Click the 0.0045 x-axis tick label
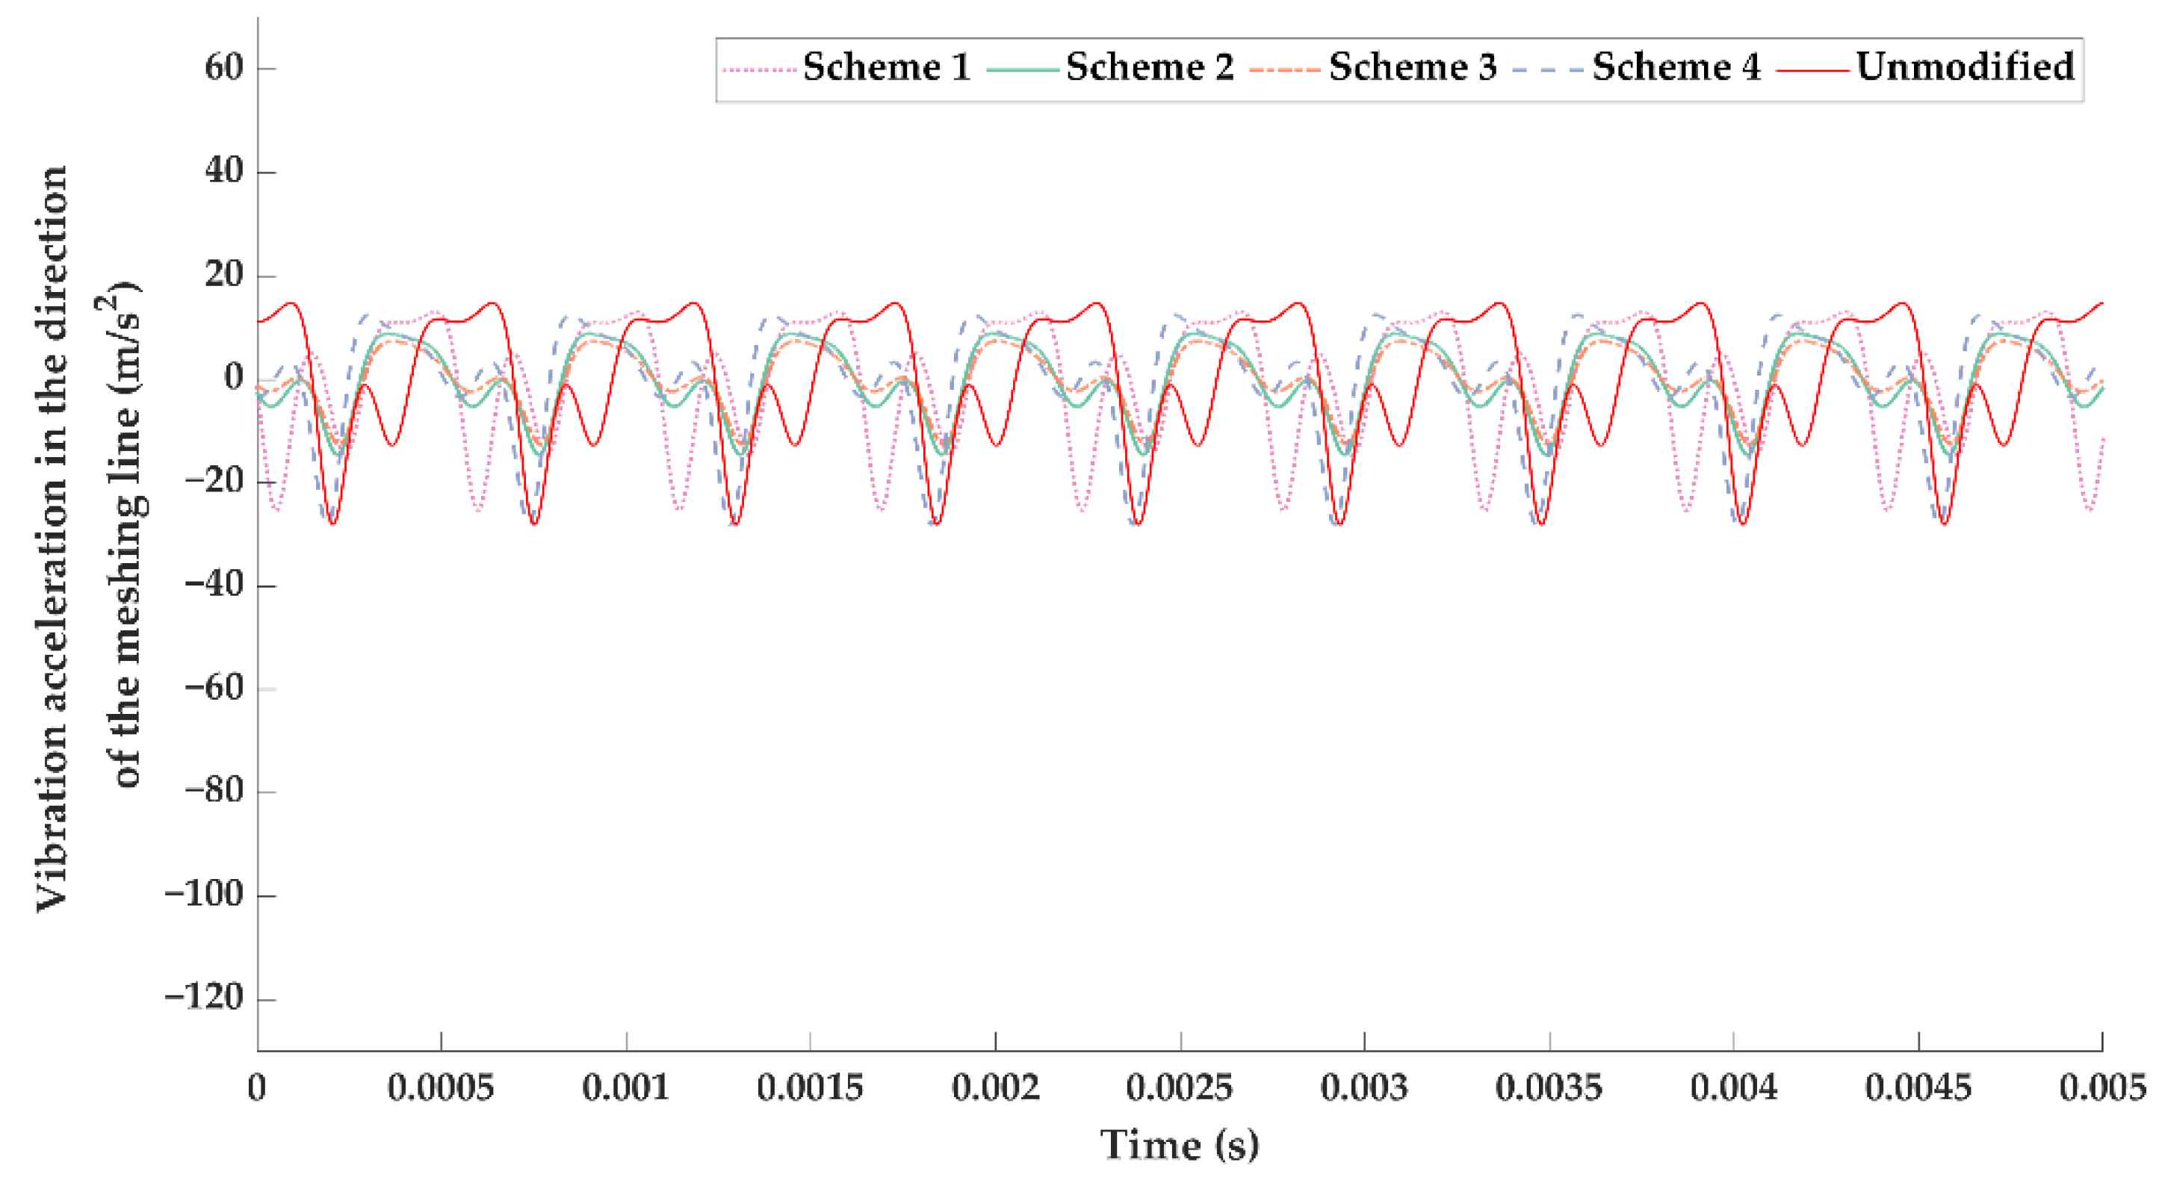The width and height of the screenshot is (2165, 1180). click(x=1918, y=1088)
